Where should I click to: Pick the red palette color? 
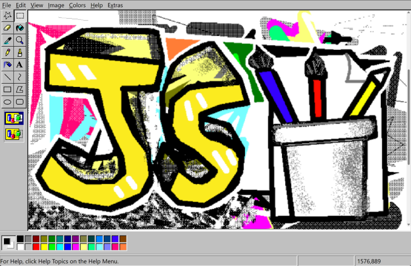tap(36, 247)
